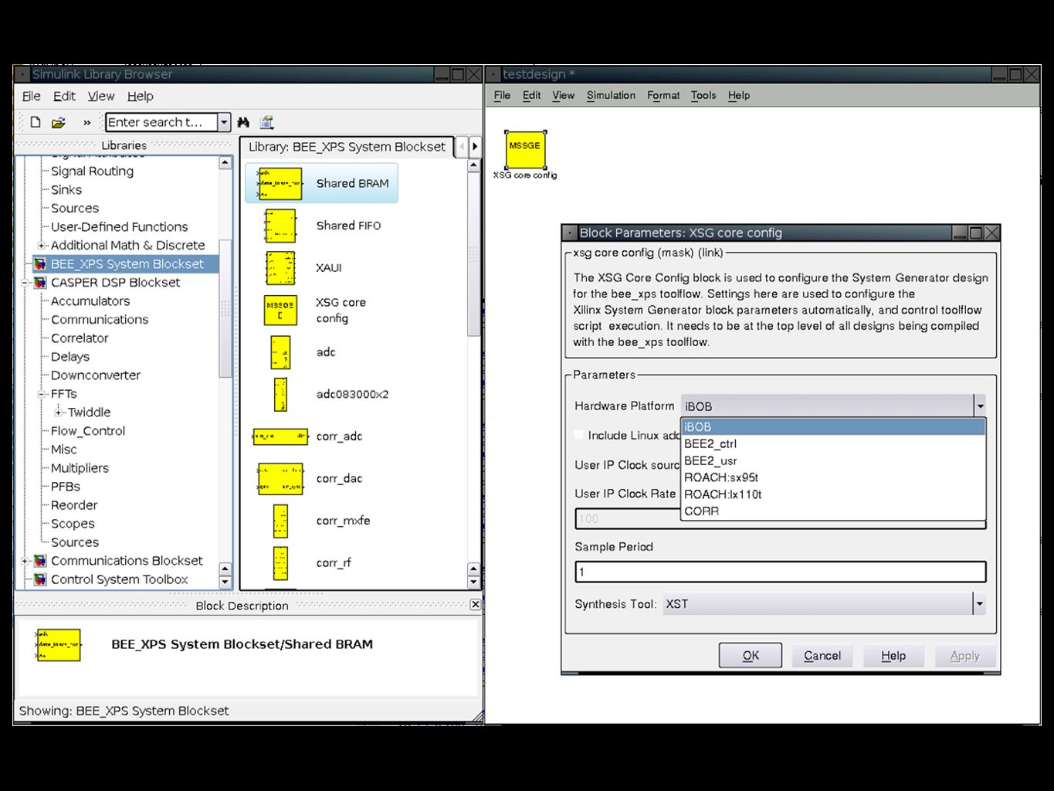Collapse the FFTs tree node
Viewport: 1054px width, 791px height.
point(42,394)
